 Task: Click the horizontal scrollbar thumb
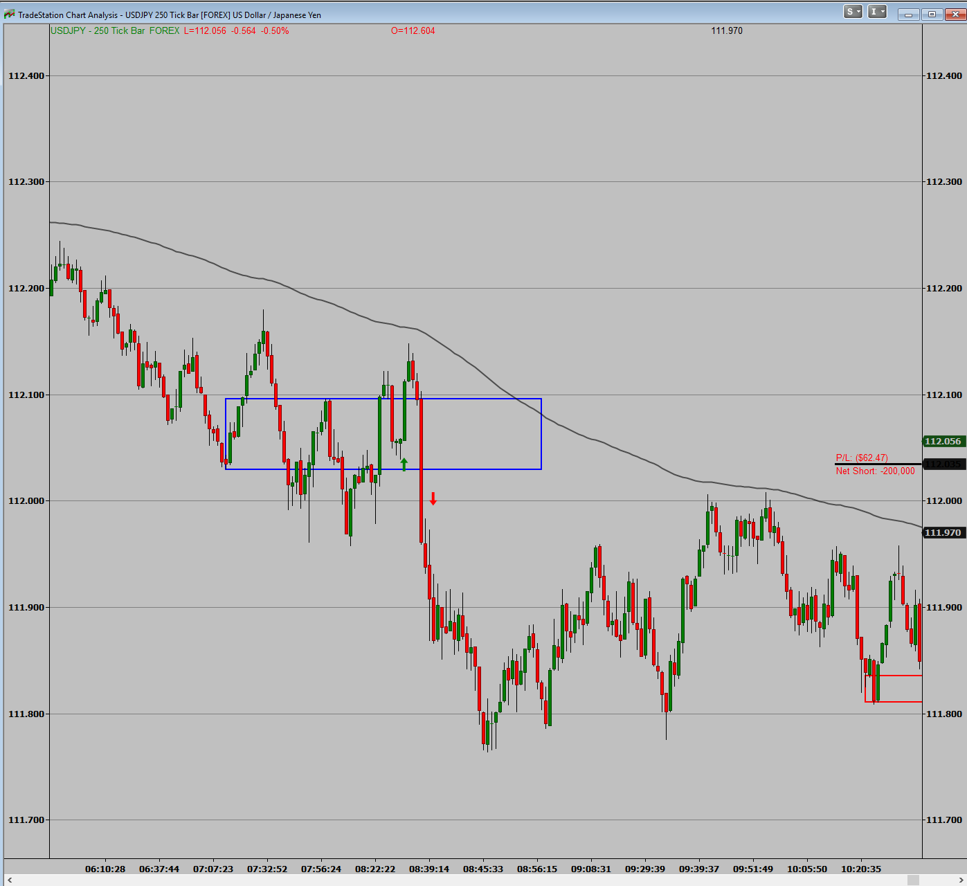coord(913,880)
